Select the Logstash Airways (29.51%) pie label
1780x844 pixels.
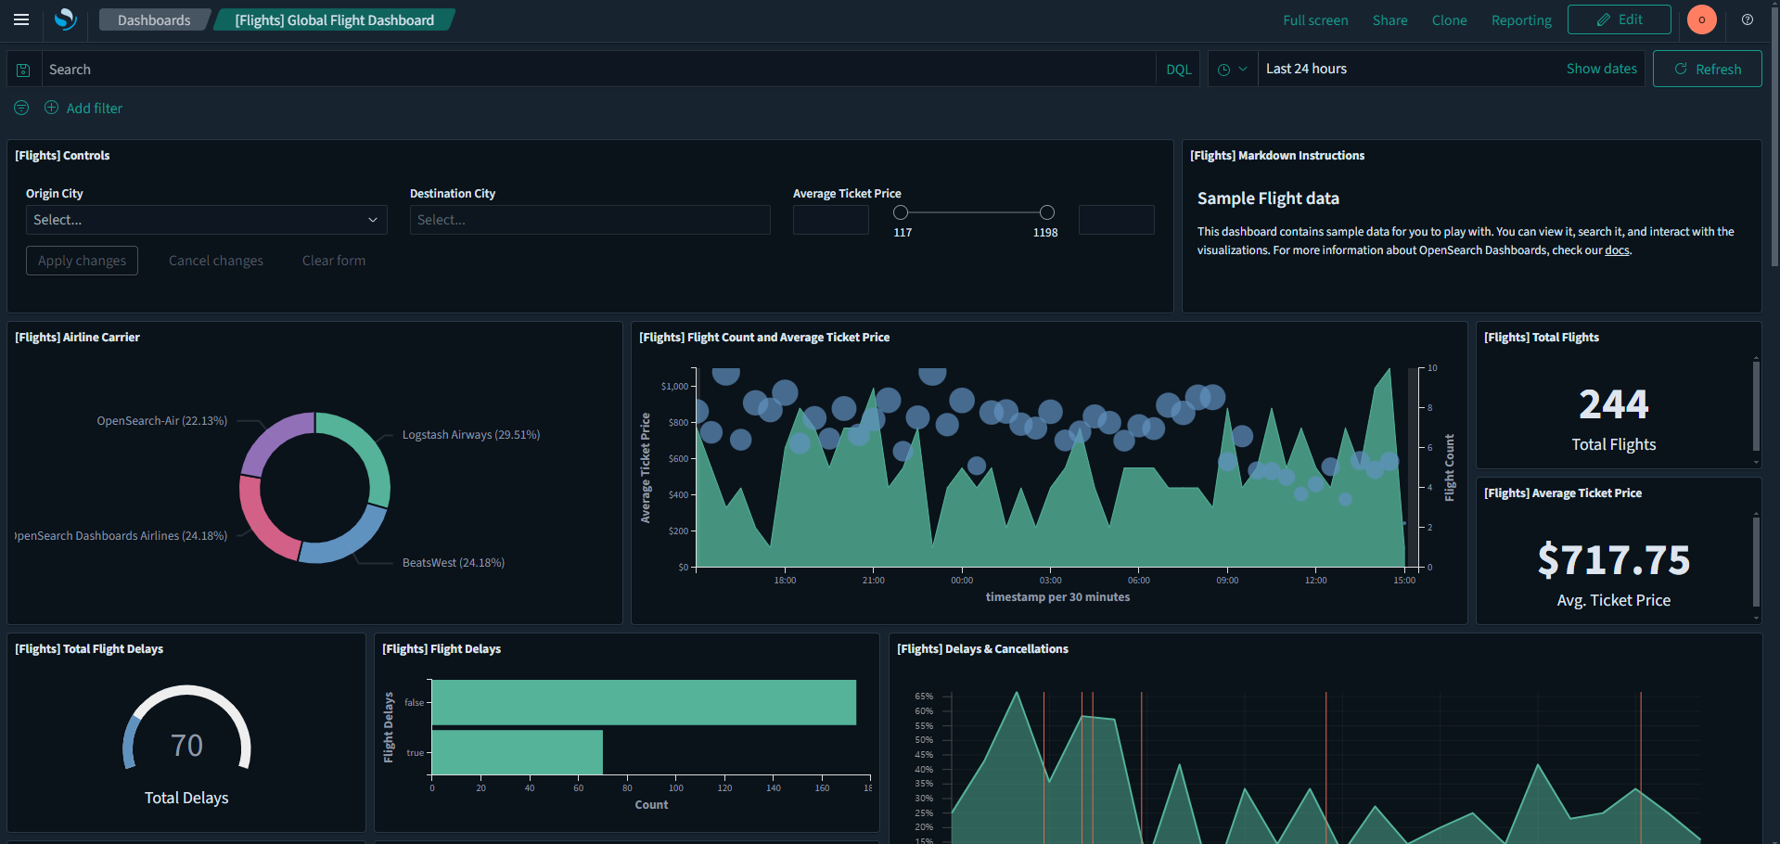[x=471, y=435]
